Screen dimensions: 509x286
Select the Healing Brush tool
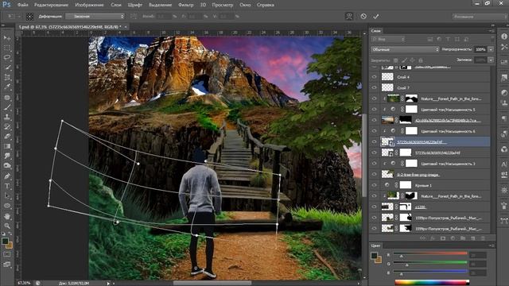[7, 97]
